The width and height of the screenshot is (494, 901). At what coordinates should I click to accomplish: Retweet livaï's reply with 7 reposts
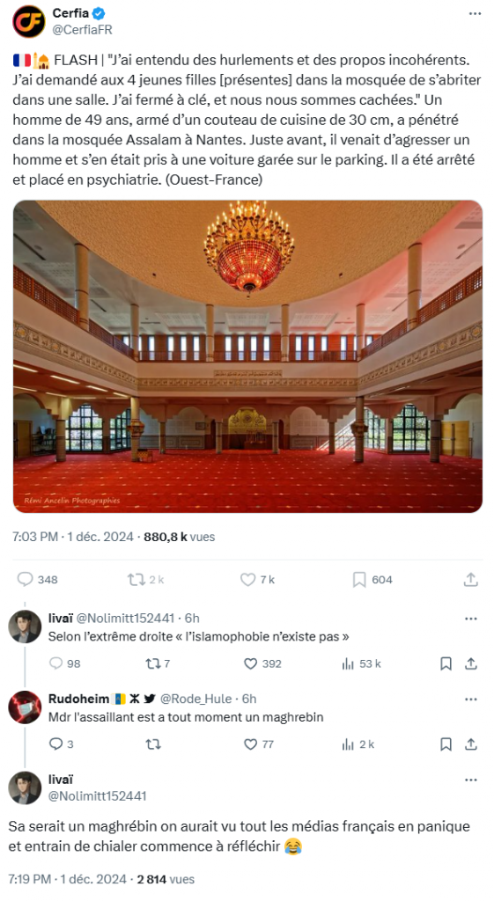[152, 663]
